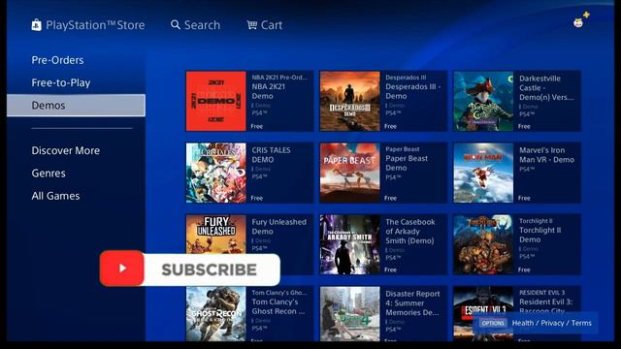Open All Games in the sidebar
This screenshot has height=349, width=621.
click(55, 196)
